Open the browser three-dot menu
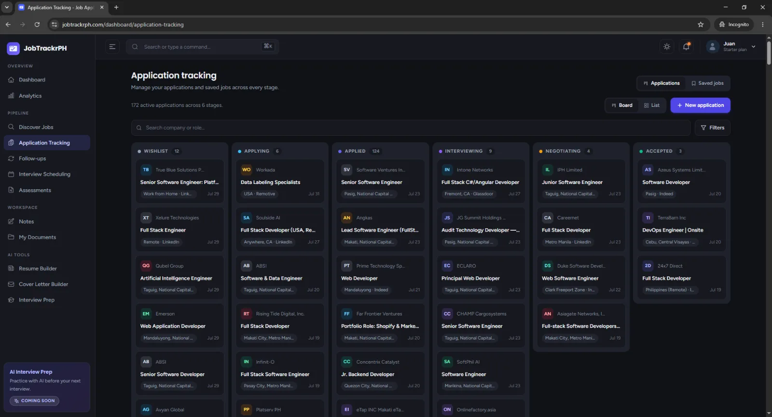The image size is (772, 417). click(763, 25)
